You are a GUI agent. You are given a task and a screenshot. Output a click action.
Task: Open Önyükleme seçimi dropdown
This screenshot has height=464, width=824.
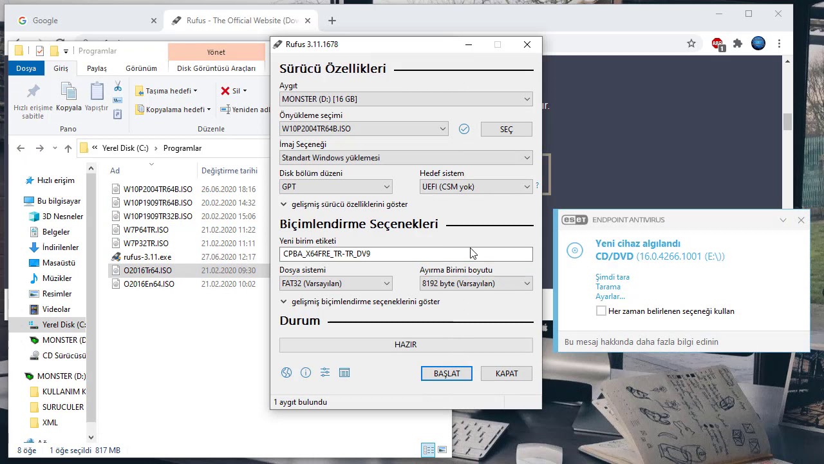tap(364, 129)
